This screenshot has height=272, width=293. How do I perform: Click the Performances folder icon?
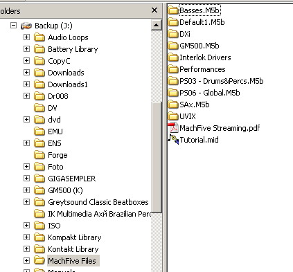(x=173, y=69)
